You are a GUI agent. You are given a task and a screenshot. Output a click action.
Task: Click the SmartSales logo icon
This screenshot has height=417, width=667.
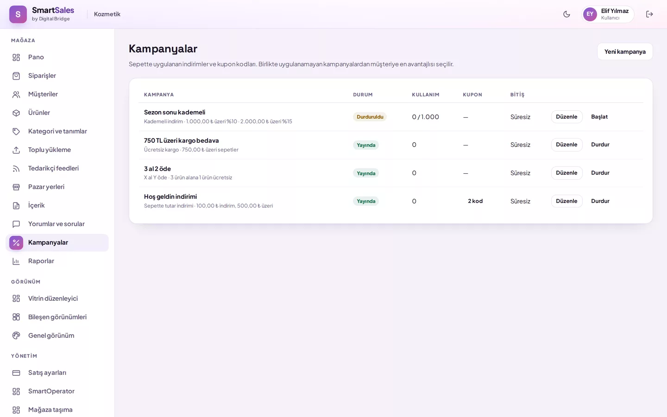click(18, 14)
